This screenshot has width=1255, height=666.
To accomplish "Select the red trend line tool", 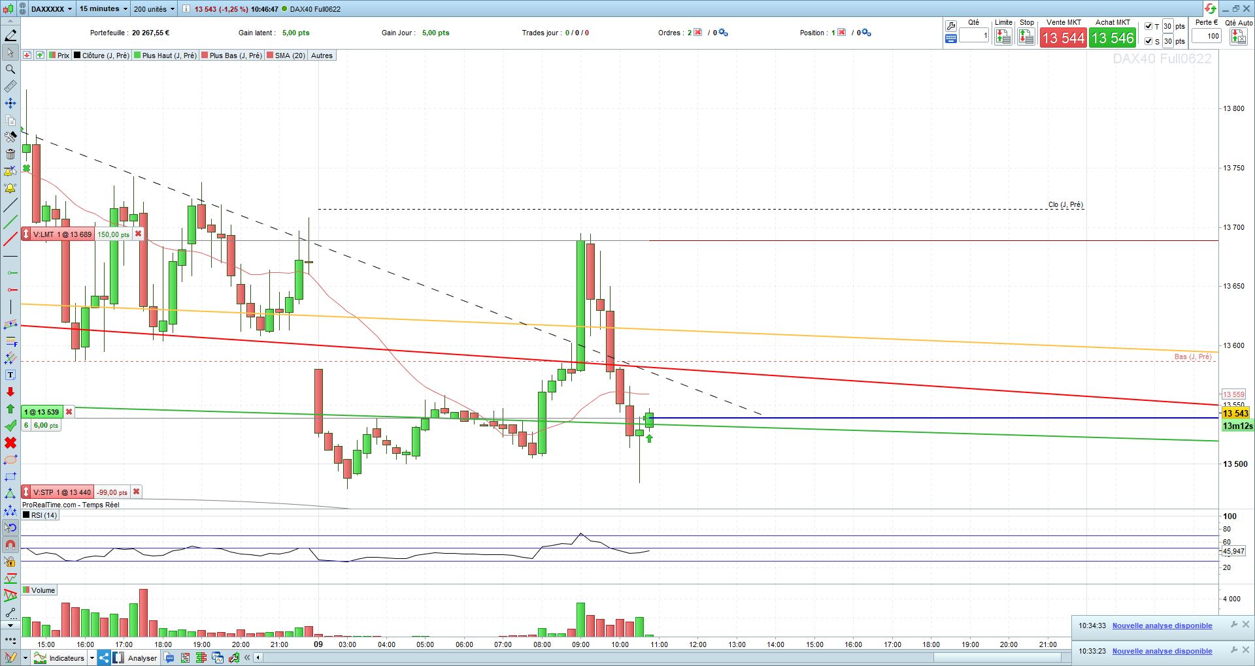I will point(10,240).
